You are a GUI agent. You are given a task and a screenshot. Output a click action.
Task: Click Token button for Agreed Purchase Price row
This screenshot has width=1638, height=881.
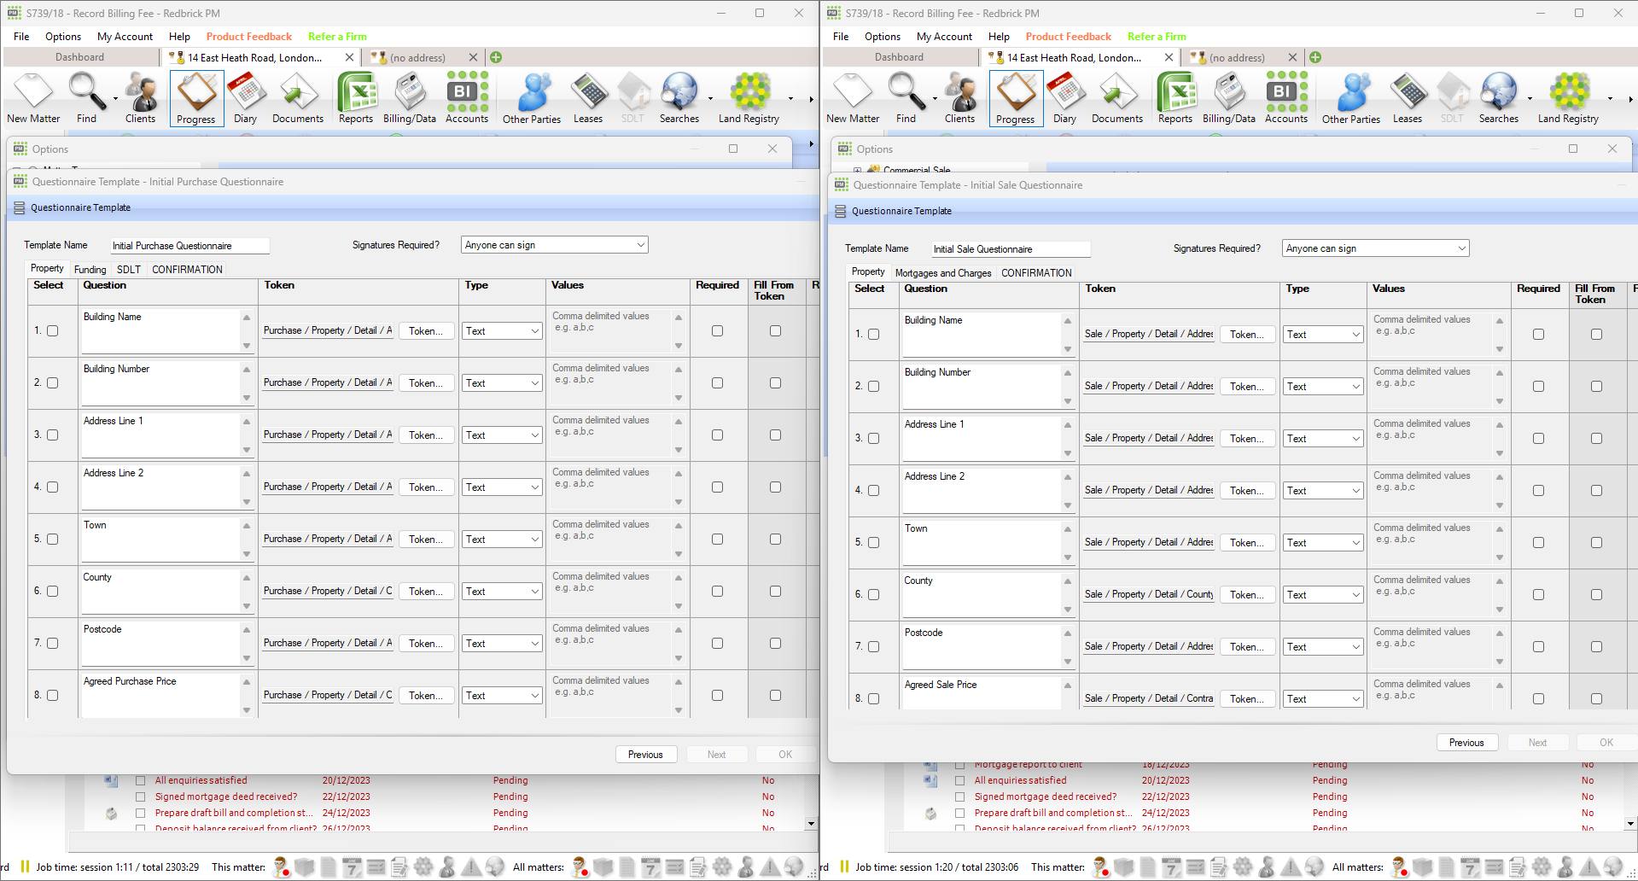click(x=425, y=696)
